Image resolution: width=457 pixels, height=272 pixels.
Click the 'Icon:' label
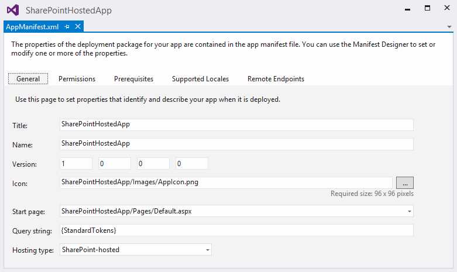[x=20, y=184]
